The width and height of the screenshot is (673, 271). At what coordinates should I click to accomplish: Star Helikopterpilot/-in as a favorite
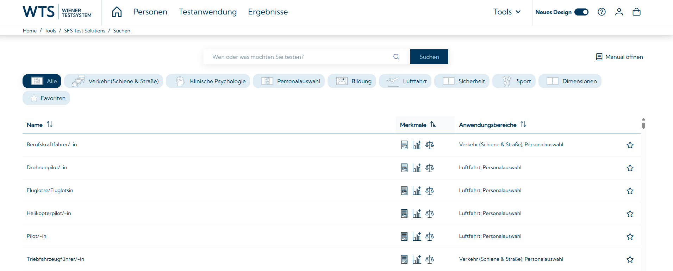[630, 214]
